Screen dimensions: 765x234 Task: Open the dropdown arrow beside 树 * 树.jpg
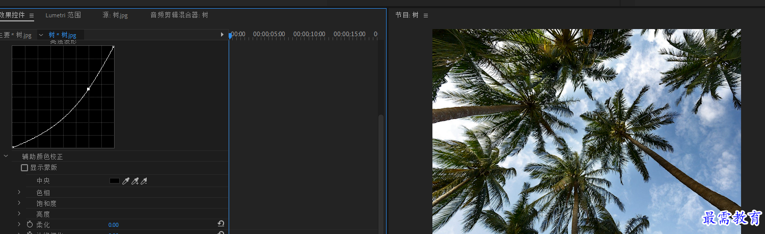(x=41, y=35)
